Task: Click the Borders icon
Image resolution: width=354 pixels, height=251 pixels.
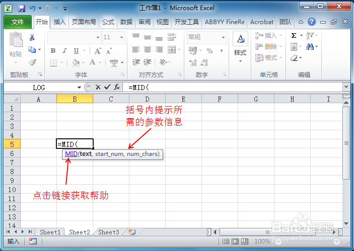Action: click(x=53, y=63)
